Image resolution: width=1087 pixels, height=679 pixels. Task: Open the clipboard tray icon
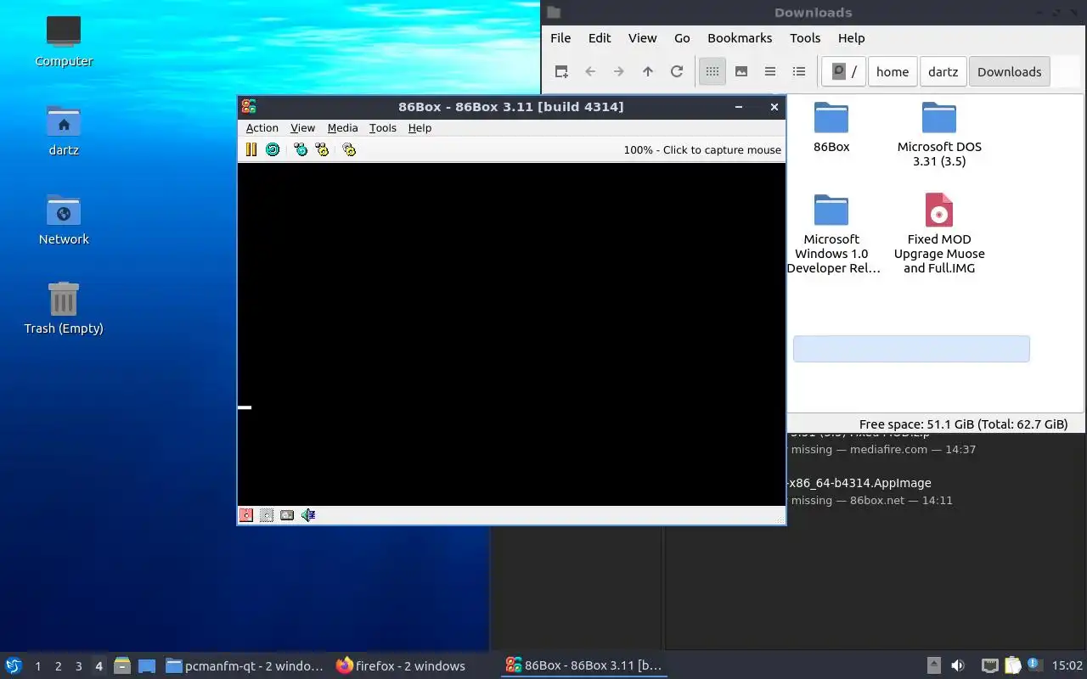(x=1012, y=666)
